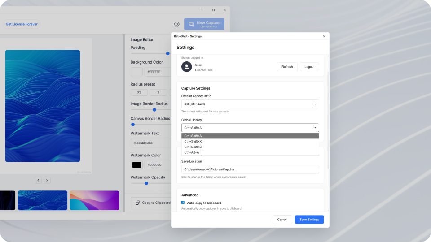This screenshot has height=242, width=431.
Task: Click the 'Image Editor' panel title
Action: pos(142,40)
